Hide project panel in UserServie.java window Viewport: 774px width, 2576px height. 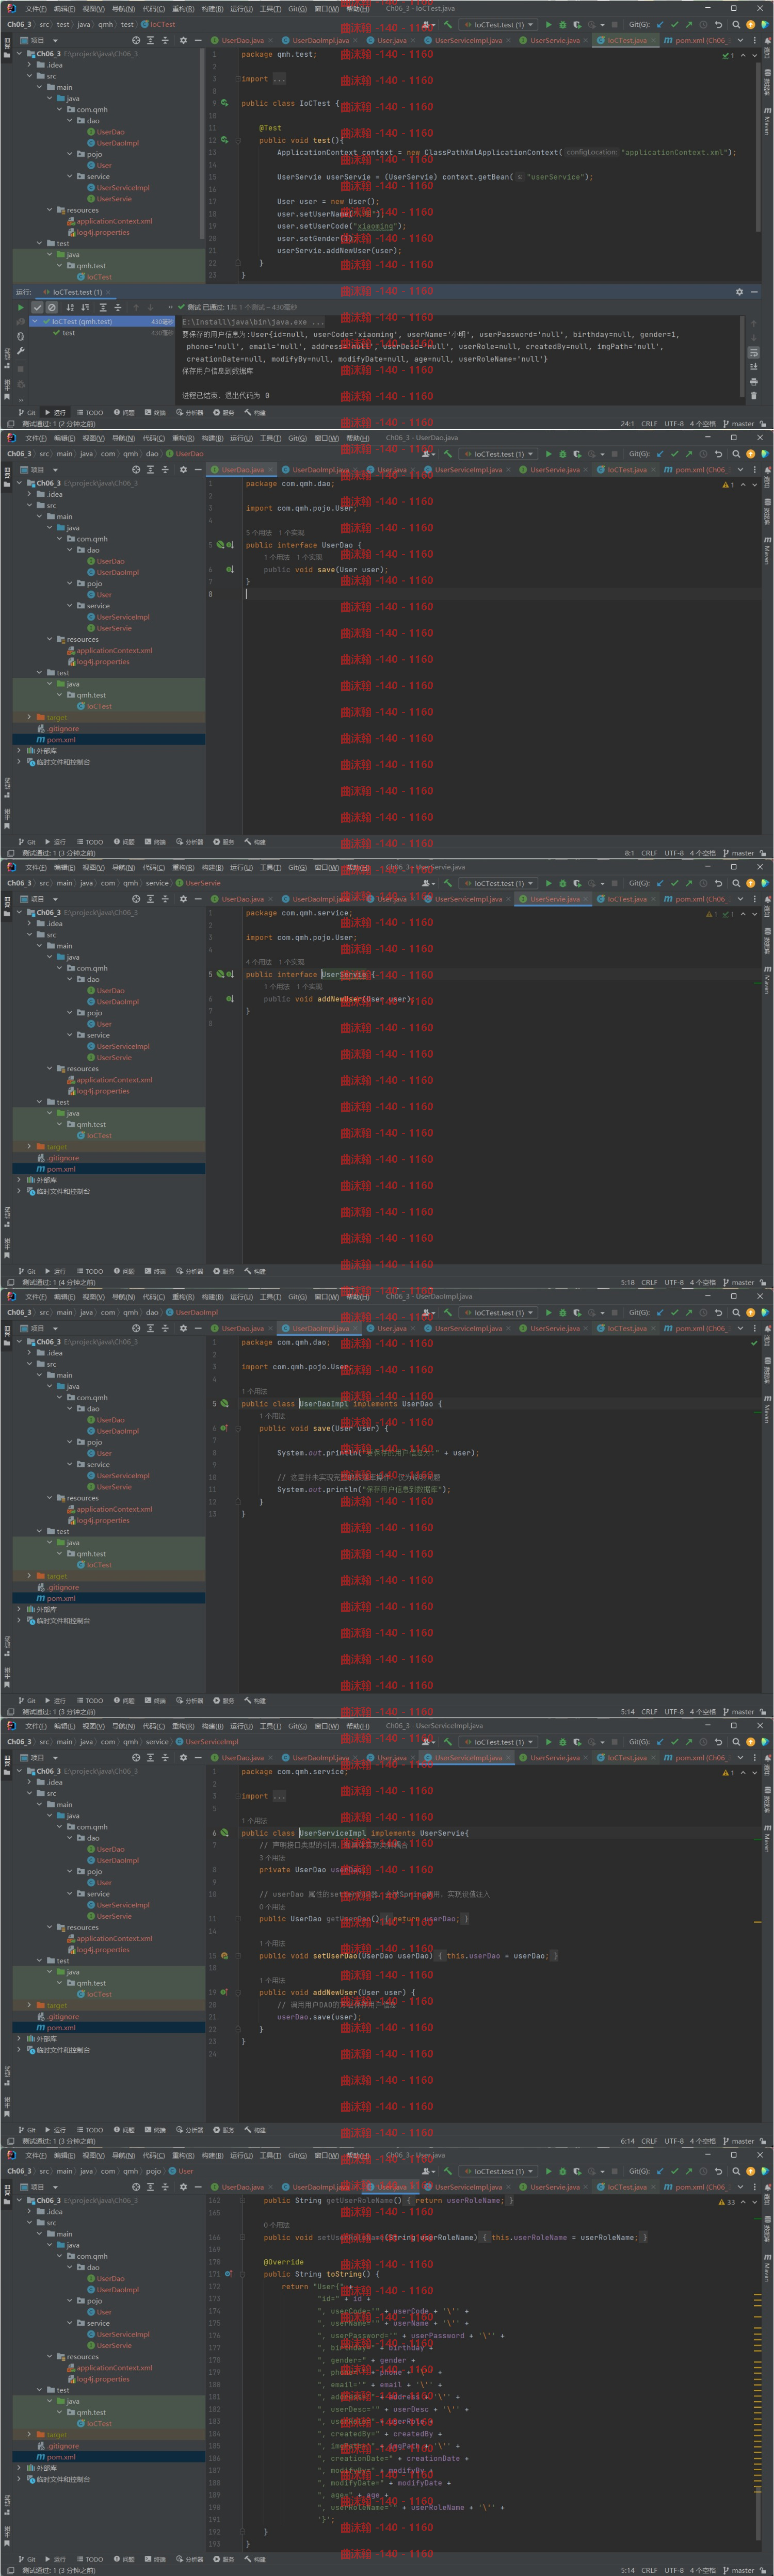coord(198,899)
